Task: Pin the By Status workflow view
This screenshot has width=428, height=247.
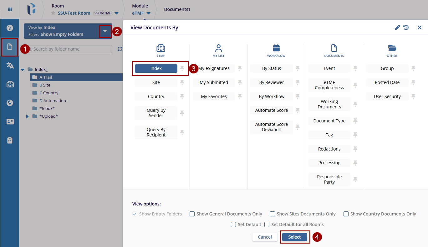Action: (298, 68)
